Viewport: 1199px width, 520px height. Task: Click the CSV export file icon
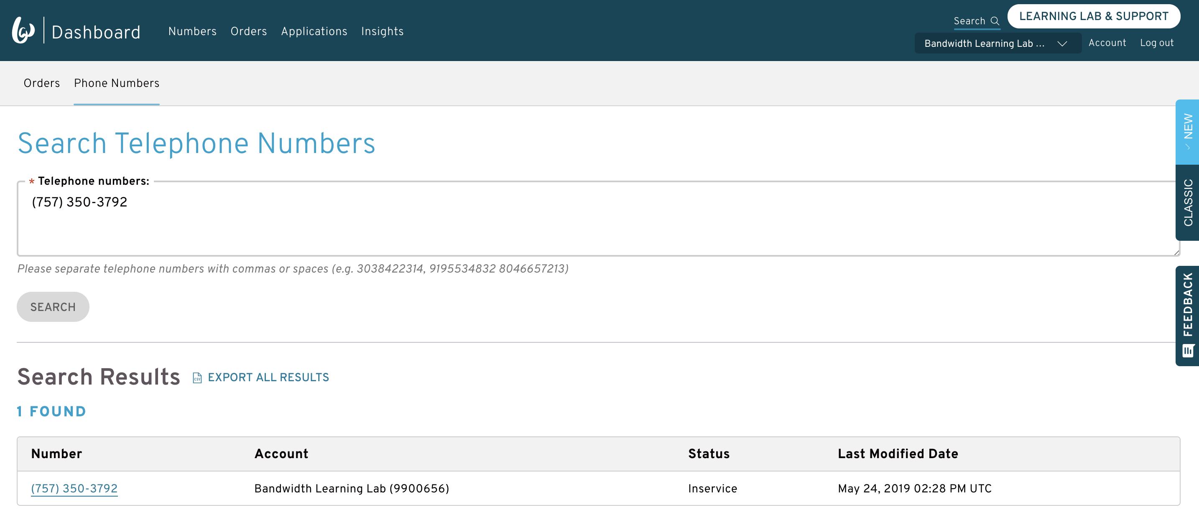(197, 378)
